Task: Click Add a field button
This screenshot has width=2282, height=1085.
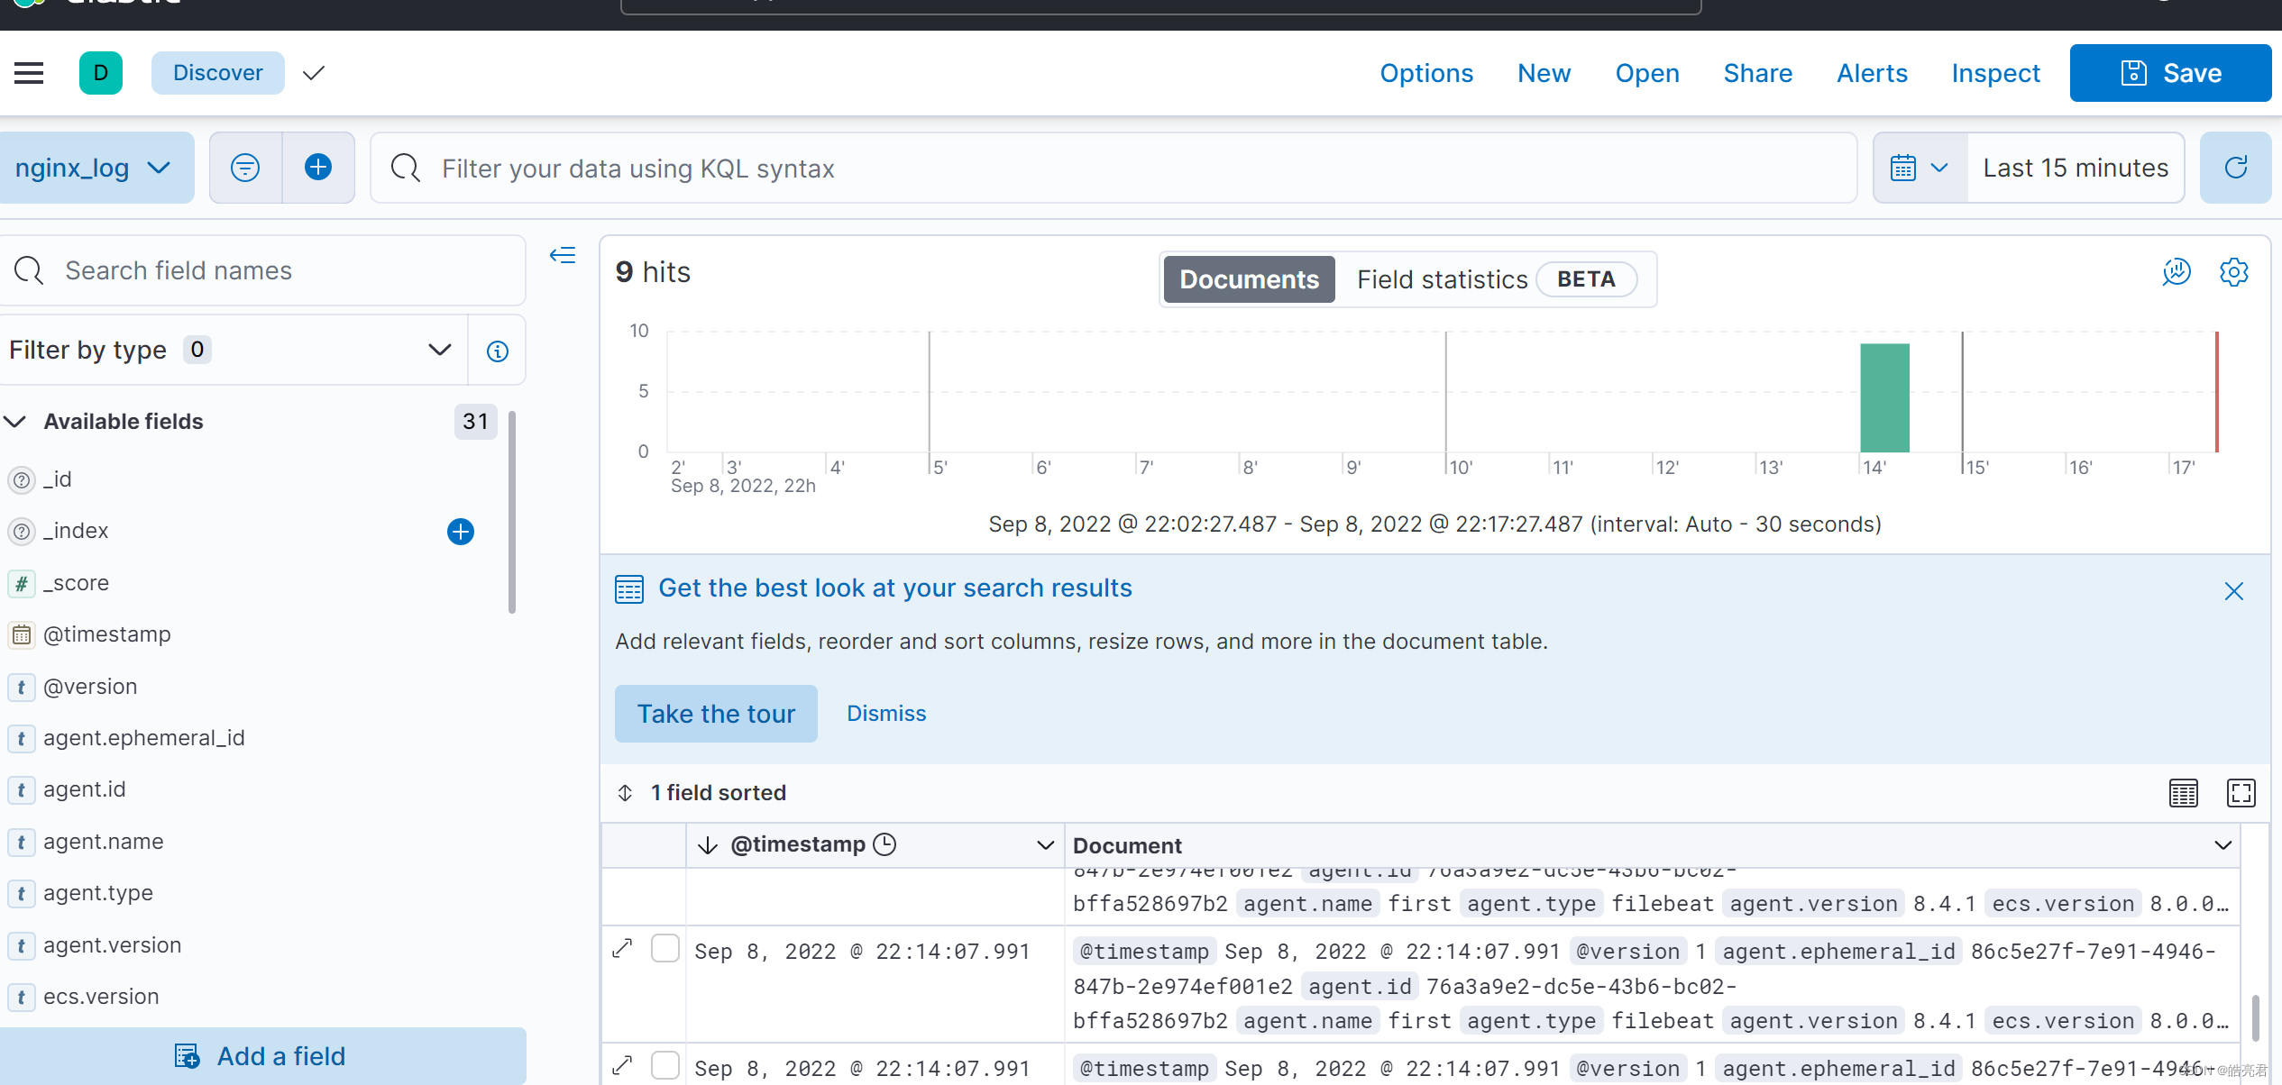Action: [262, 1056]
